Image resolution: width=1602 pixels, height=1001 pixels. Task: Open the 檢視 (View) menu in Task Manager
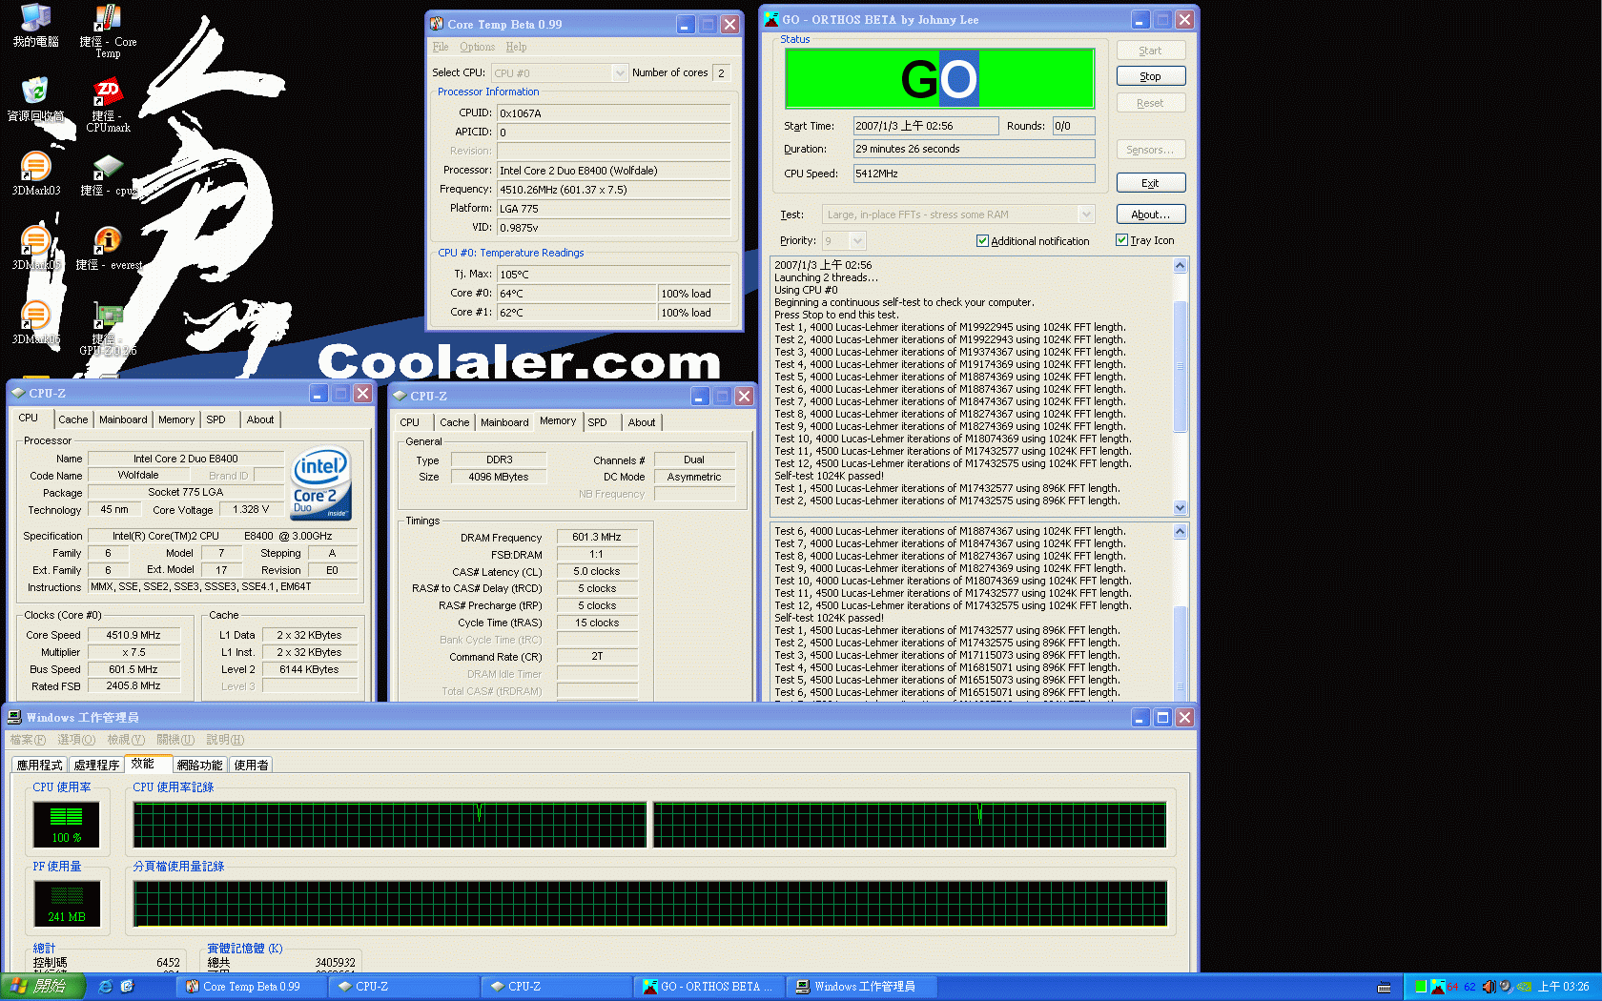tap(126, 740)
